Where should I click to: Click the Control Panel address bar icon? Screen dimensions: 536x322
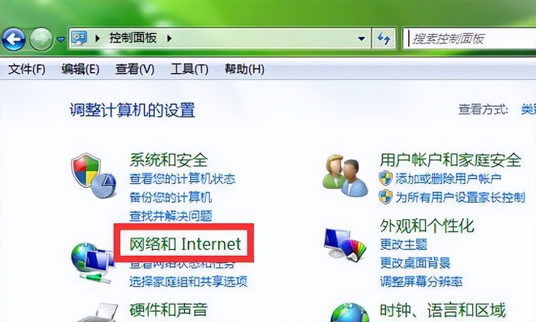coord(79,38)
